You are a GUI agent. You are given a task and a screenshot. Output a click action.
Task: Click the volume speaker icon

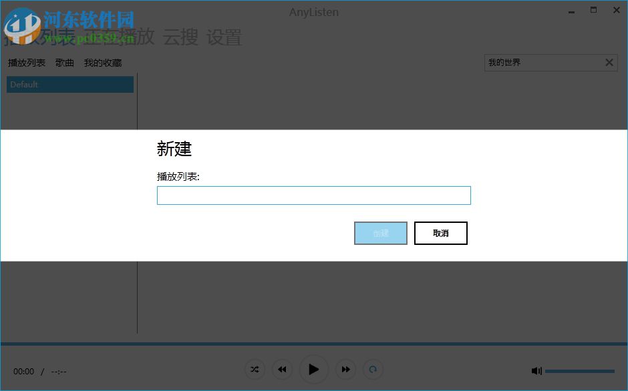point(536,370)
